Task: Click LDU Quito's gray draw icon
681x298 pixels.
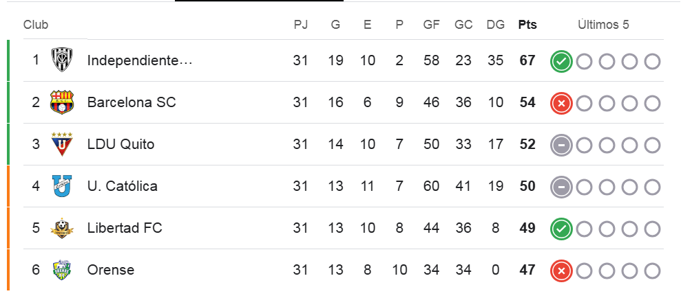Action: [561, 146]
